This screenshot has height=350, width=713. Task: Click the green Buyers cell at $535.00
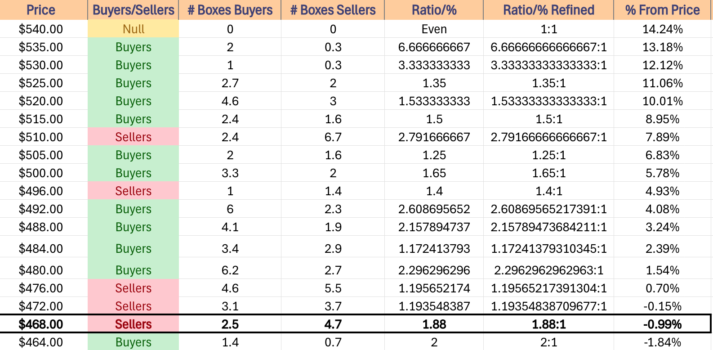pyautogui.click(x=133, y=47)
